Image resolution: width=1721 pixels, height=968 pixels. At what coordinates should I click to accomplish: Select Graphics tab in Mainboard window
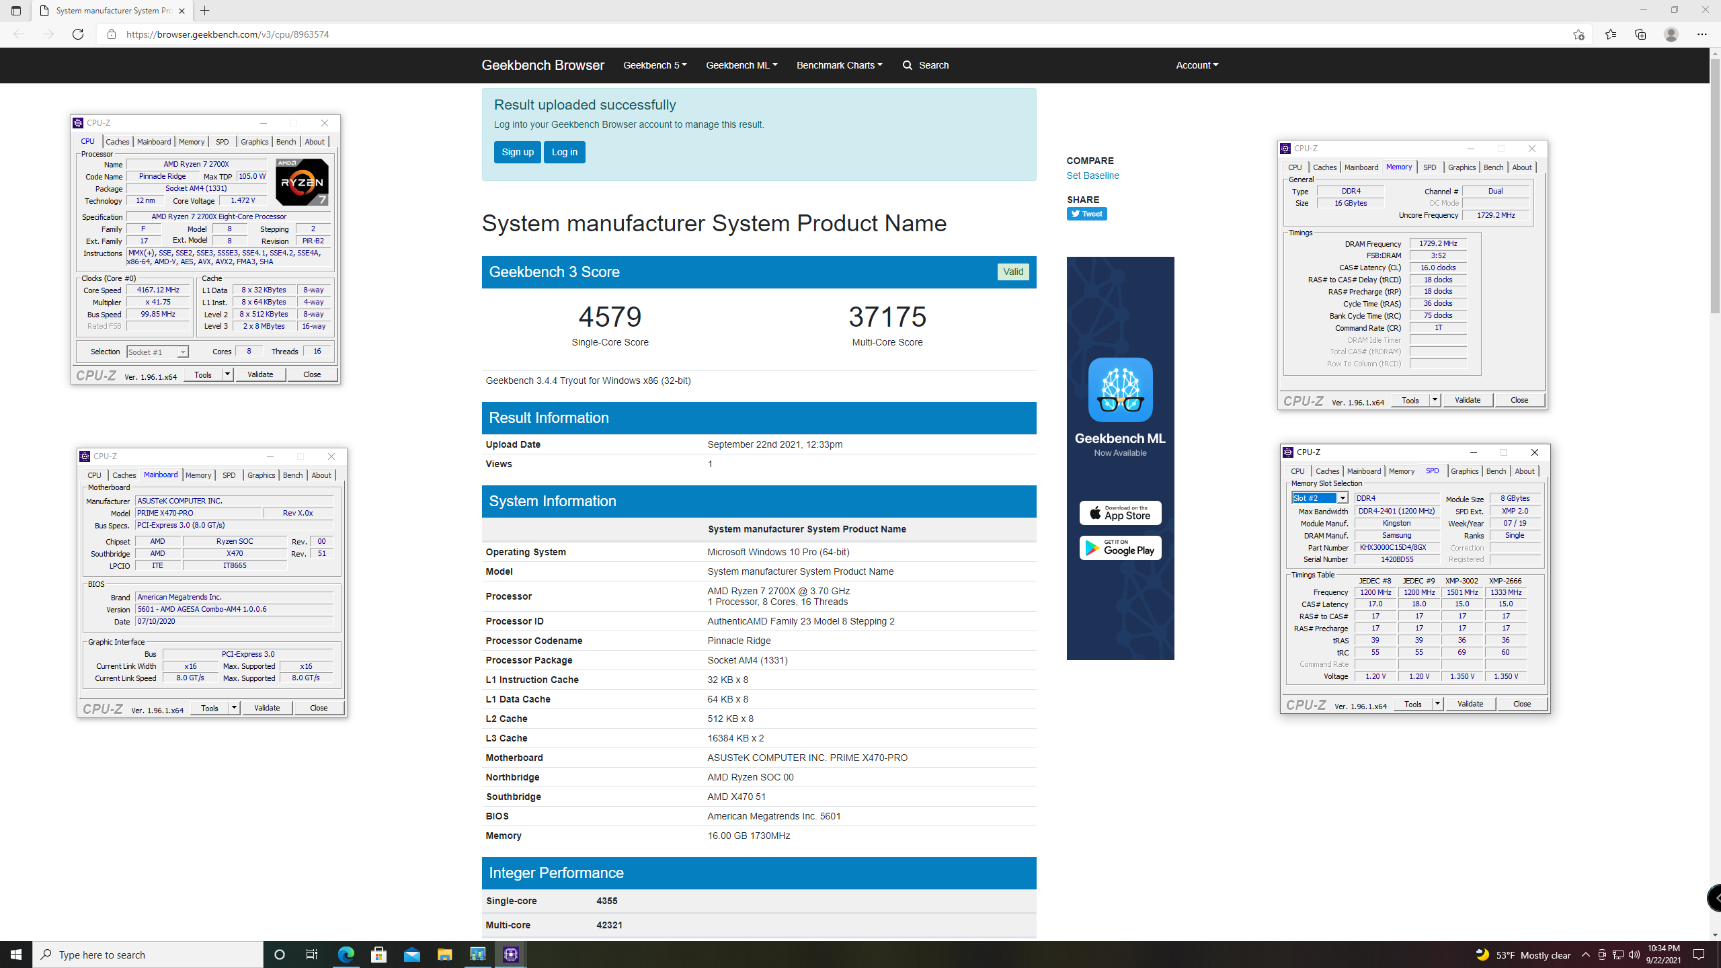pos(262,475)
